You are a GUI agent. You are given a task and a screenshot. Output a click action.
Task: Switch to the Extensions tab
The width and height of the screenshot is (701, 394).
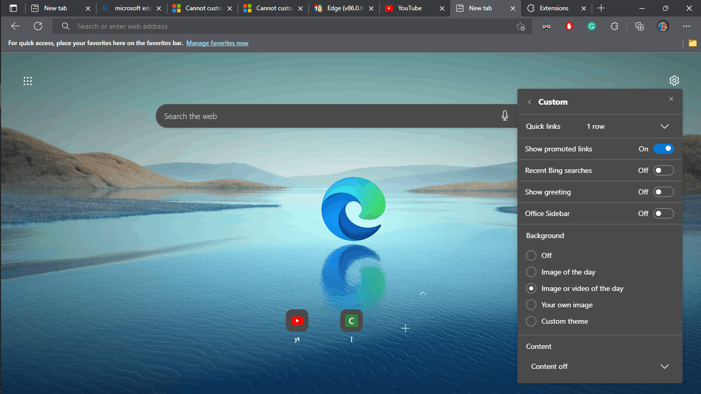coord(554,8)
